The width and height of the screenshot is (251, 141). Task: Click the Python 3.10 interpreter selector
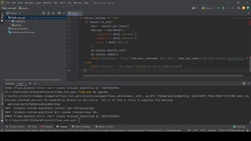231,130
